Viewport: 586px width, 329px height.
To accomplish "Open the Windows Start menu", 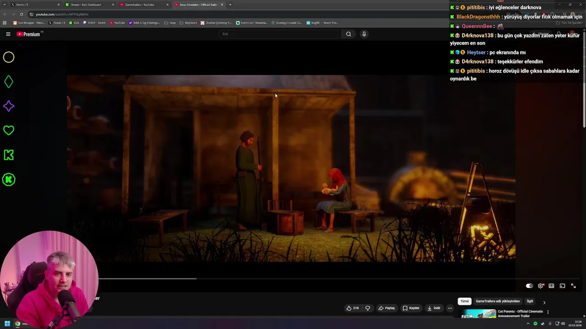I will [x=7, y=324].
